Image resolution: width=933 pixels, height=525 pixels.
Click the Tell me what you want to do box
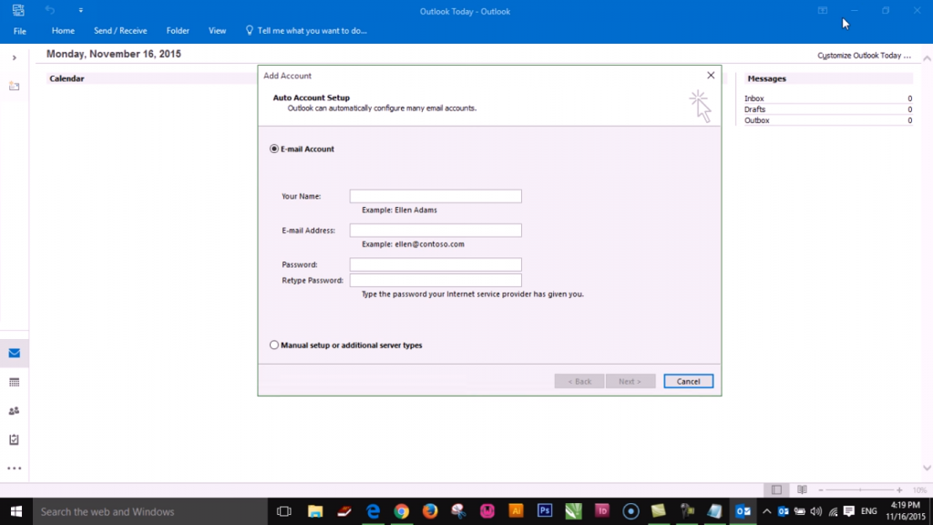point(306,30)
